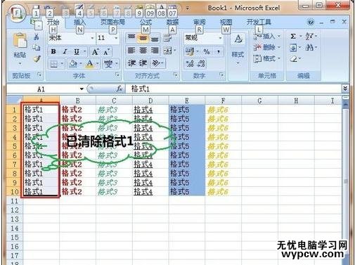Apply comma style number format
Viewport: 355px width, 265px height.
[x=219, y=51]
